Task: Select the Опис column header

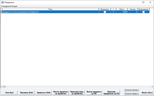Action: (50, 9)
